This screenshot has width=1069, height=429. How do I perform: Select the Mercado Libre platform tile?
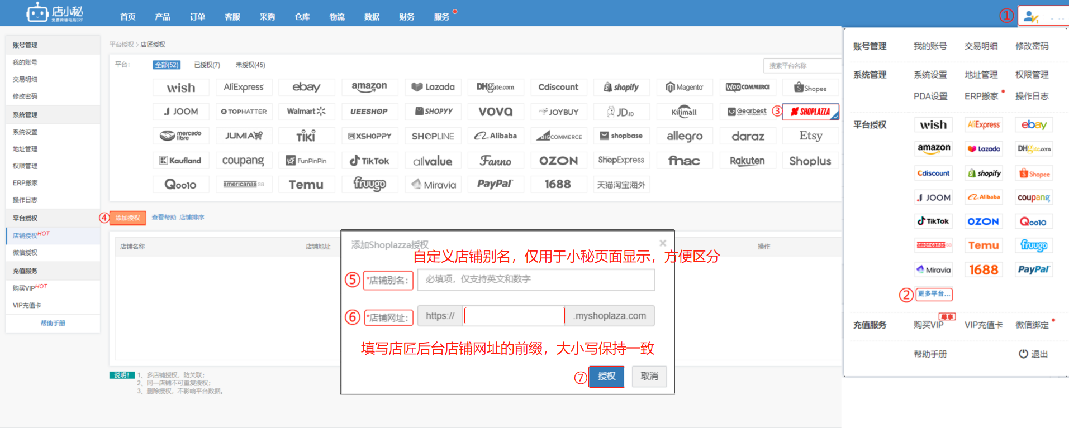181,136
